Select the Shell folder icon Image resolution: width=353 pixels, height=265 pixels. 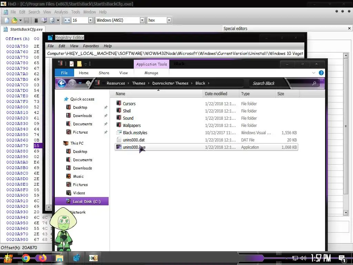[119, 111]
